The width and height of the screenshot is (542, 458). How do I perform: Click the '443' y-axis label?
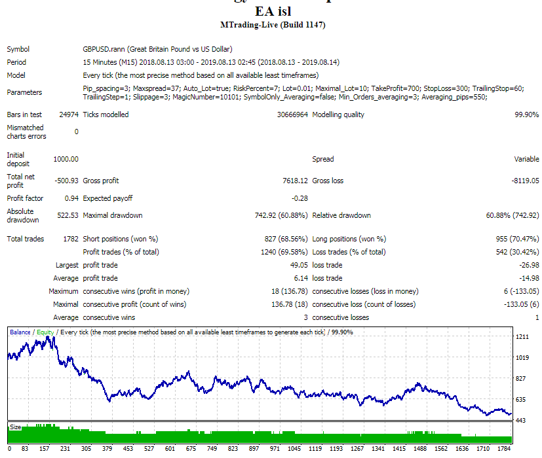(x=520, y=421)
